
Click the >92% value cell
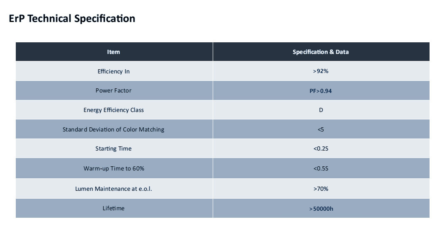[x=321, y=71]
